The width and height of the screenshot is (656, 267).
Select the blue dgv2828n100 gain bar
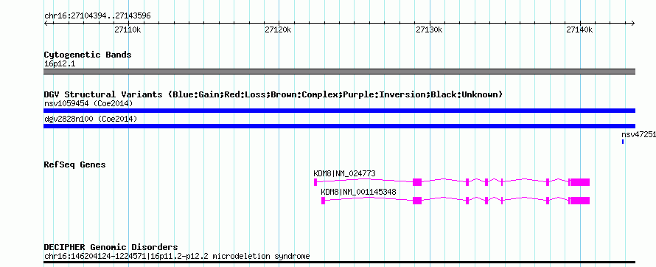339,126
